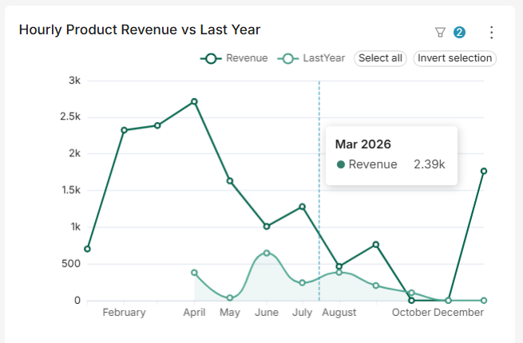This screenshot has height=343, width=523.
Task: Click the 3k y-axis label
Action: pyautogui.click(x=75, y=81)
